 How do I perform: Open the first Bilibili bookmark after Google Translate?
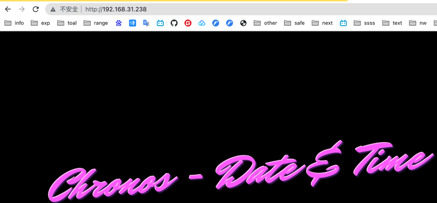[160, 23]
